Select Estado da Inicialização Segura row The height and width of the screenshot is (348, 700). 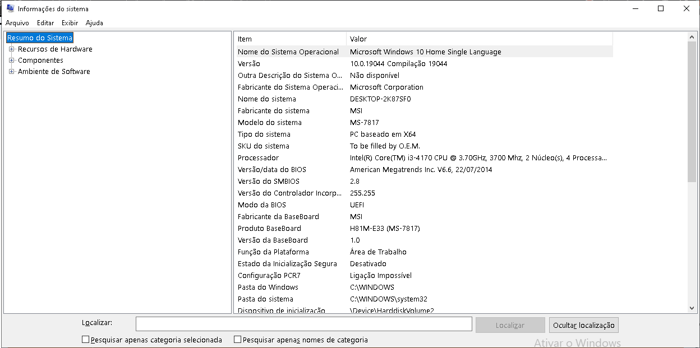tap(423, 263)
